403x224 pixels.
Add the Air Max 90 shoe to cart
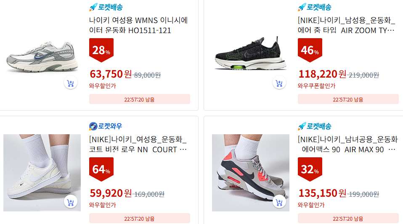(279, 202)
